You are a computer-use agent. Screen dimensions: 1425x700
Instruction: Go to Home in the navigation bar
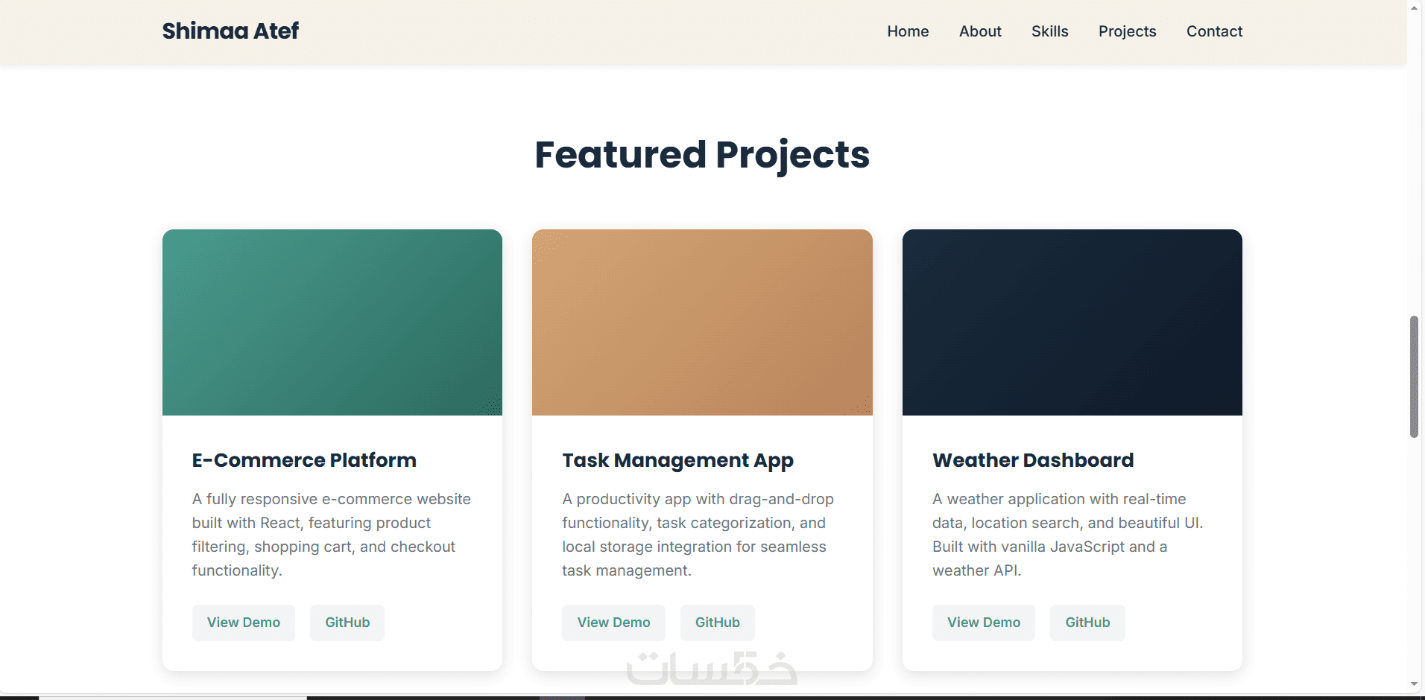(x=908, y=31)
